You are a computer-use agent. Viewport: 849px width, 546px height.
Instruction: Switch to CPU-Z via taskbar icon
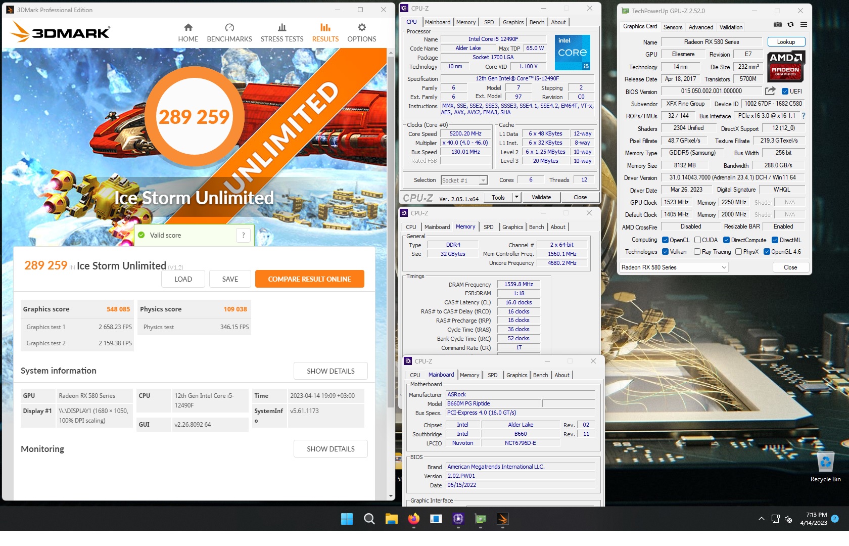coord(458,519)
